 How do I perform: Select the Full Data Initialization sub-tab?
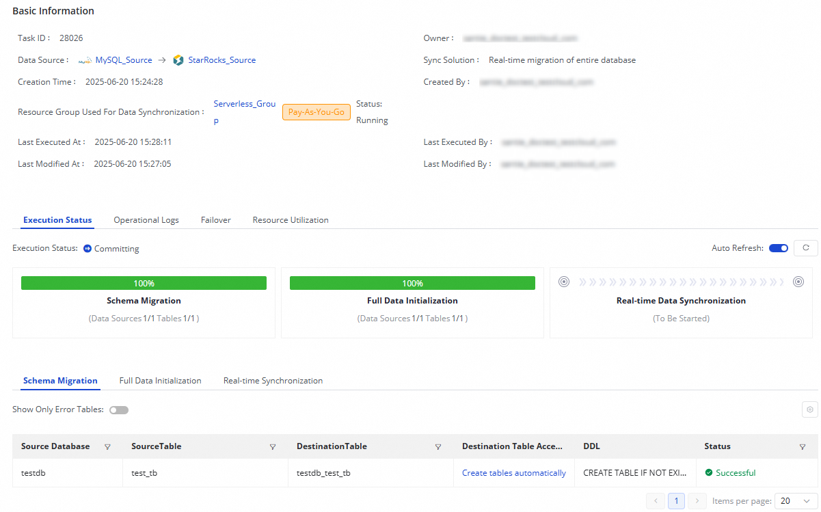tap(160, 381)
